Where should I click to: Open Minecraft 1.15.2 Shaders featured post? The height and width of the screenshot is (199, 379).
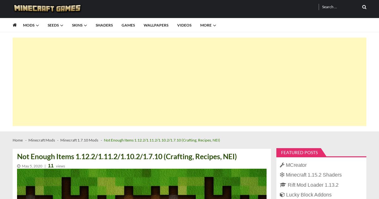tap(314, 175)
